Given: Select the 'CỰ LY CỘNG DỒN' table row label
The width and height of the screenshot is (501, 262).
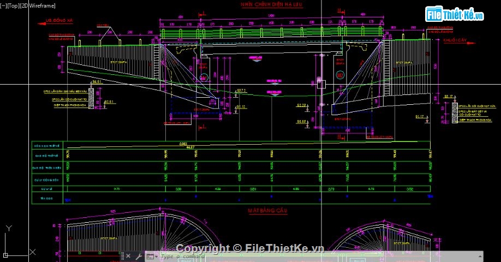Looking at the screenshot, I should (46, 180).
